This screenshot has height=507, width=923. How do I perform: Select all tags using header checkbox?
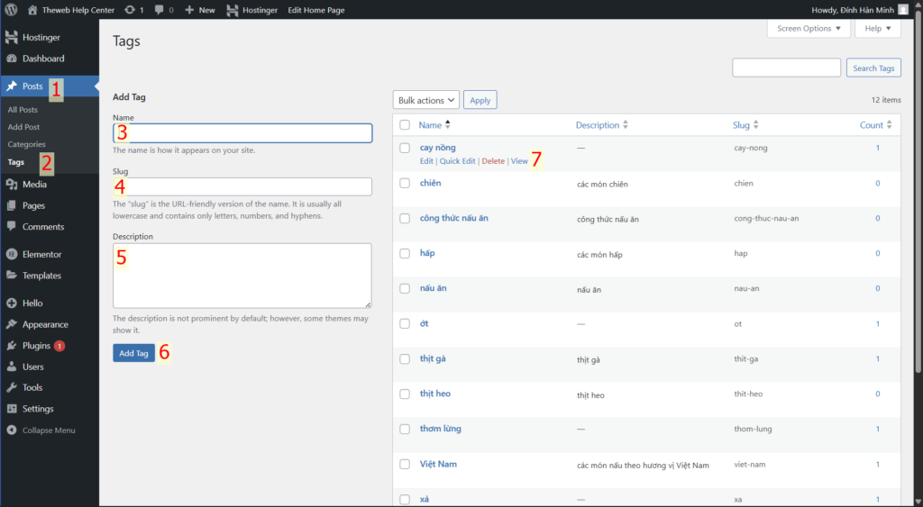[405, 125]
